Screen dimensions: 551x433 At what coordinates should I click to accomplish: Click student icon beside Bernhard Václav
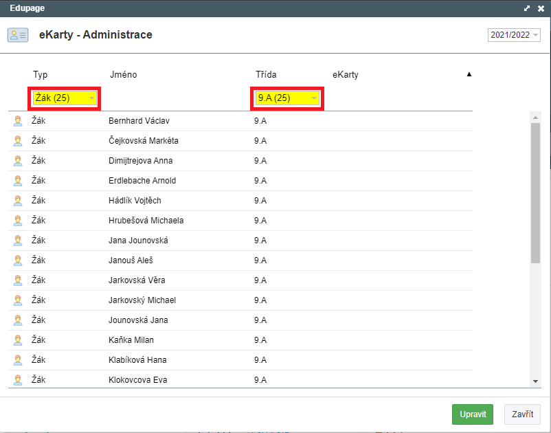(x=18, y=121)
